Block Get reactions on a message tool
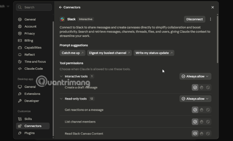The image size is (233, 141). 208,110
